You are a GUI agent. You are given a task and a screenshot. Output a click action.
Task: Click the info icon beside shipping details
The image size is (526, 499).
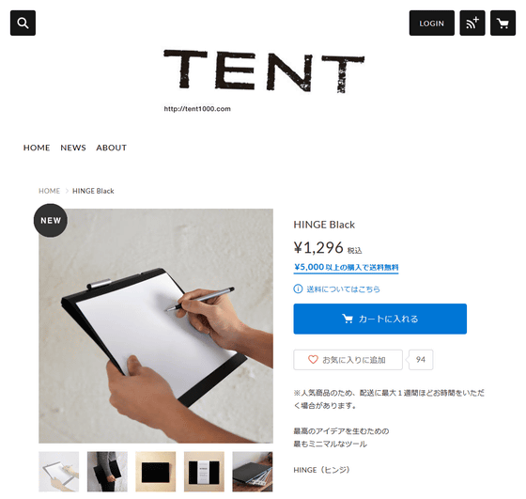click(x=298, y=288)
